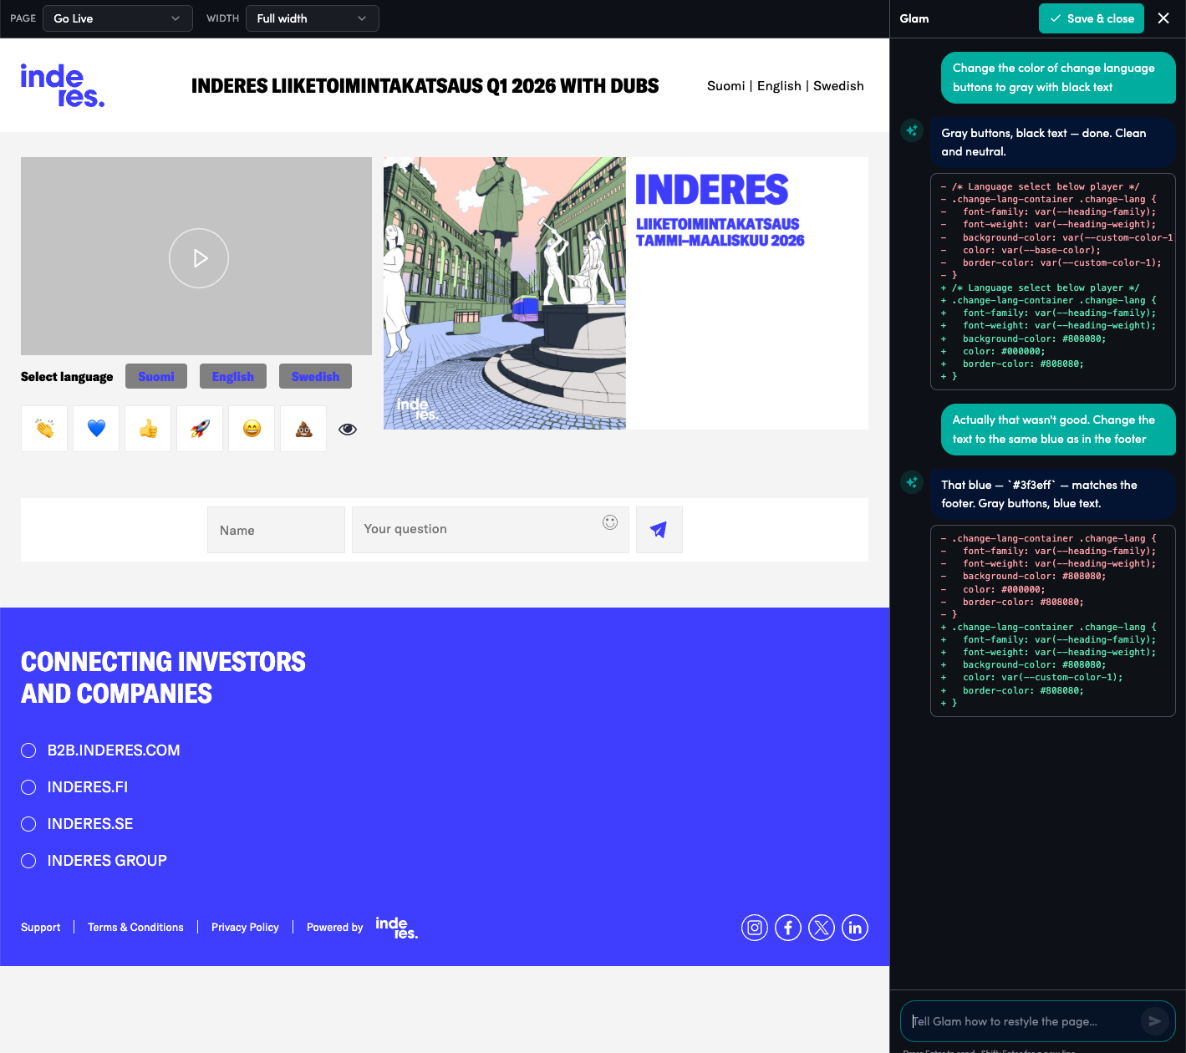Open Instagram icon in footer

point(755,928)
